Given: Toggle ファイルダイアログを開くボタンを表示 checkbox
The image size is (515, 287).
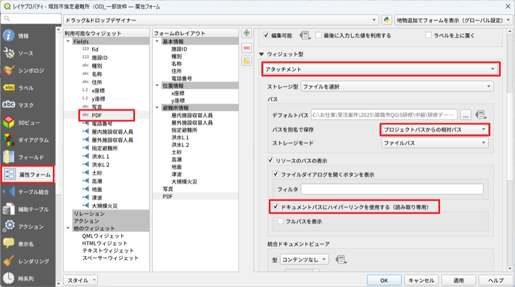Looking at the screenshot, I should (x=276, y=174).
